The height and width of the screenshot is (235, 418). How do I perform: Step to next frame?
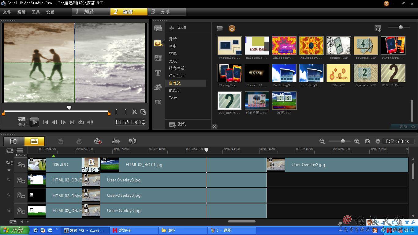63,122
